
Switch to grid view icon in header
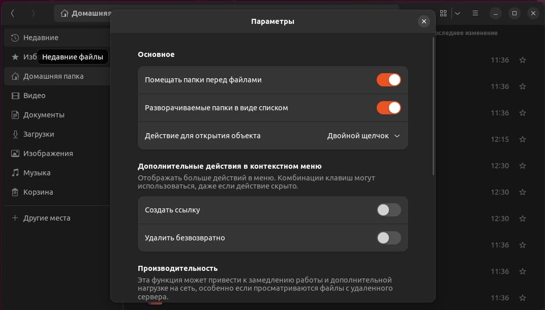443,13
